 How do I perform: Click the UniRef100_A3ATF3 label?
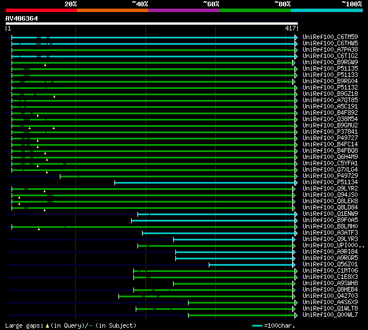pos(330,233)
